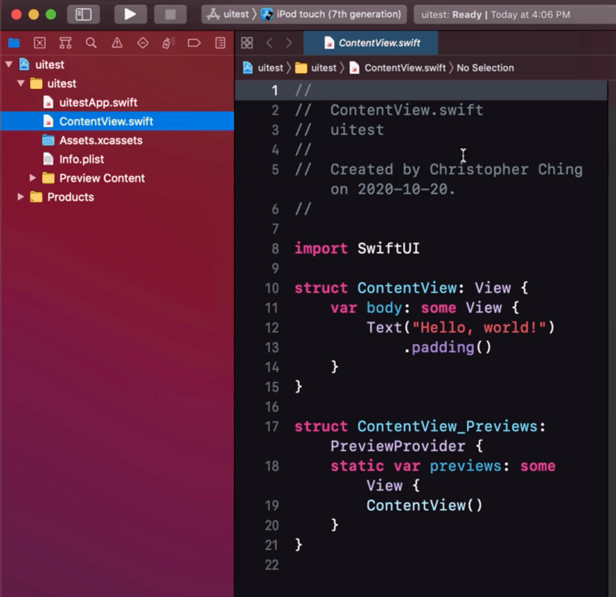Screen dimensions: 616x597
Task: Select the Debug navigator icon
Action: 168,43
